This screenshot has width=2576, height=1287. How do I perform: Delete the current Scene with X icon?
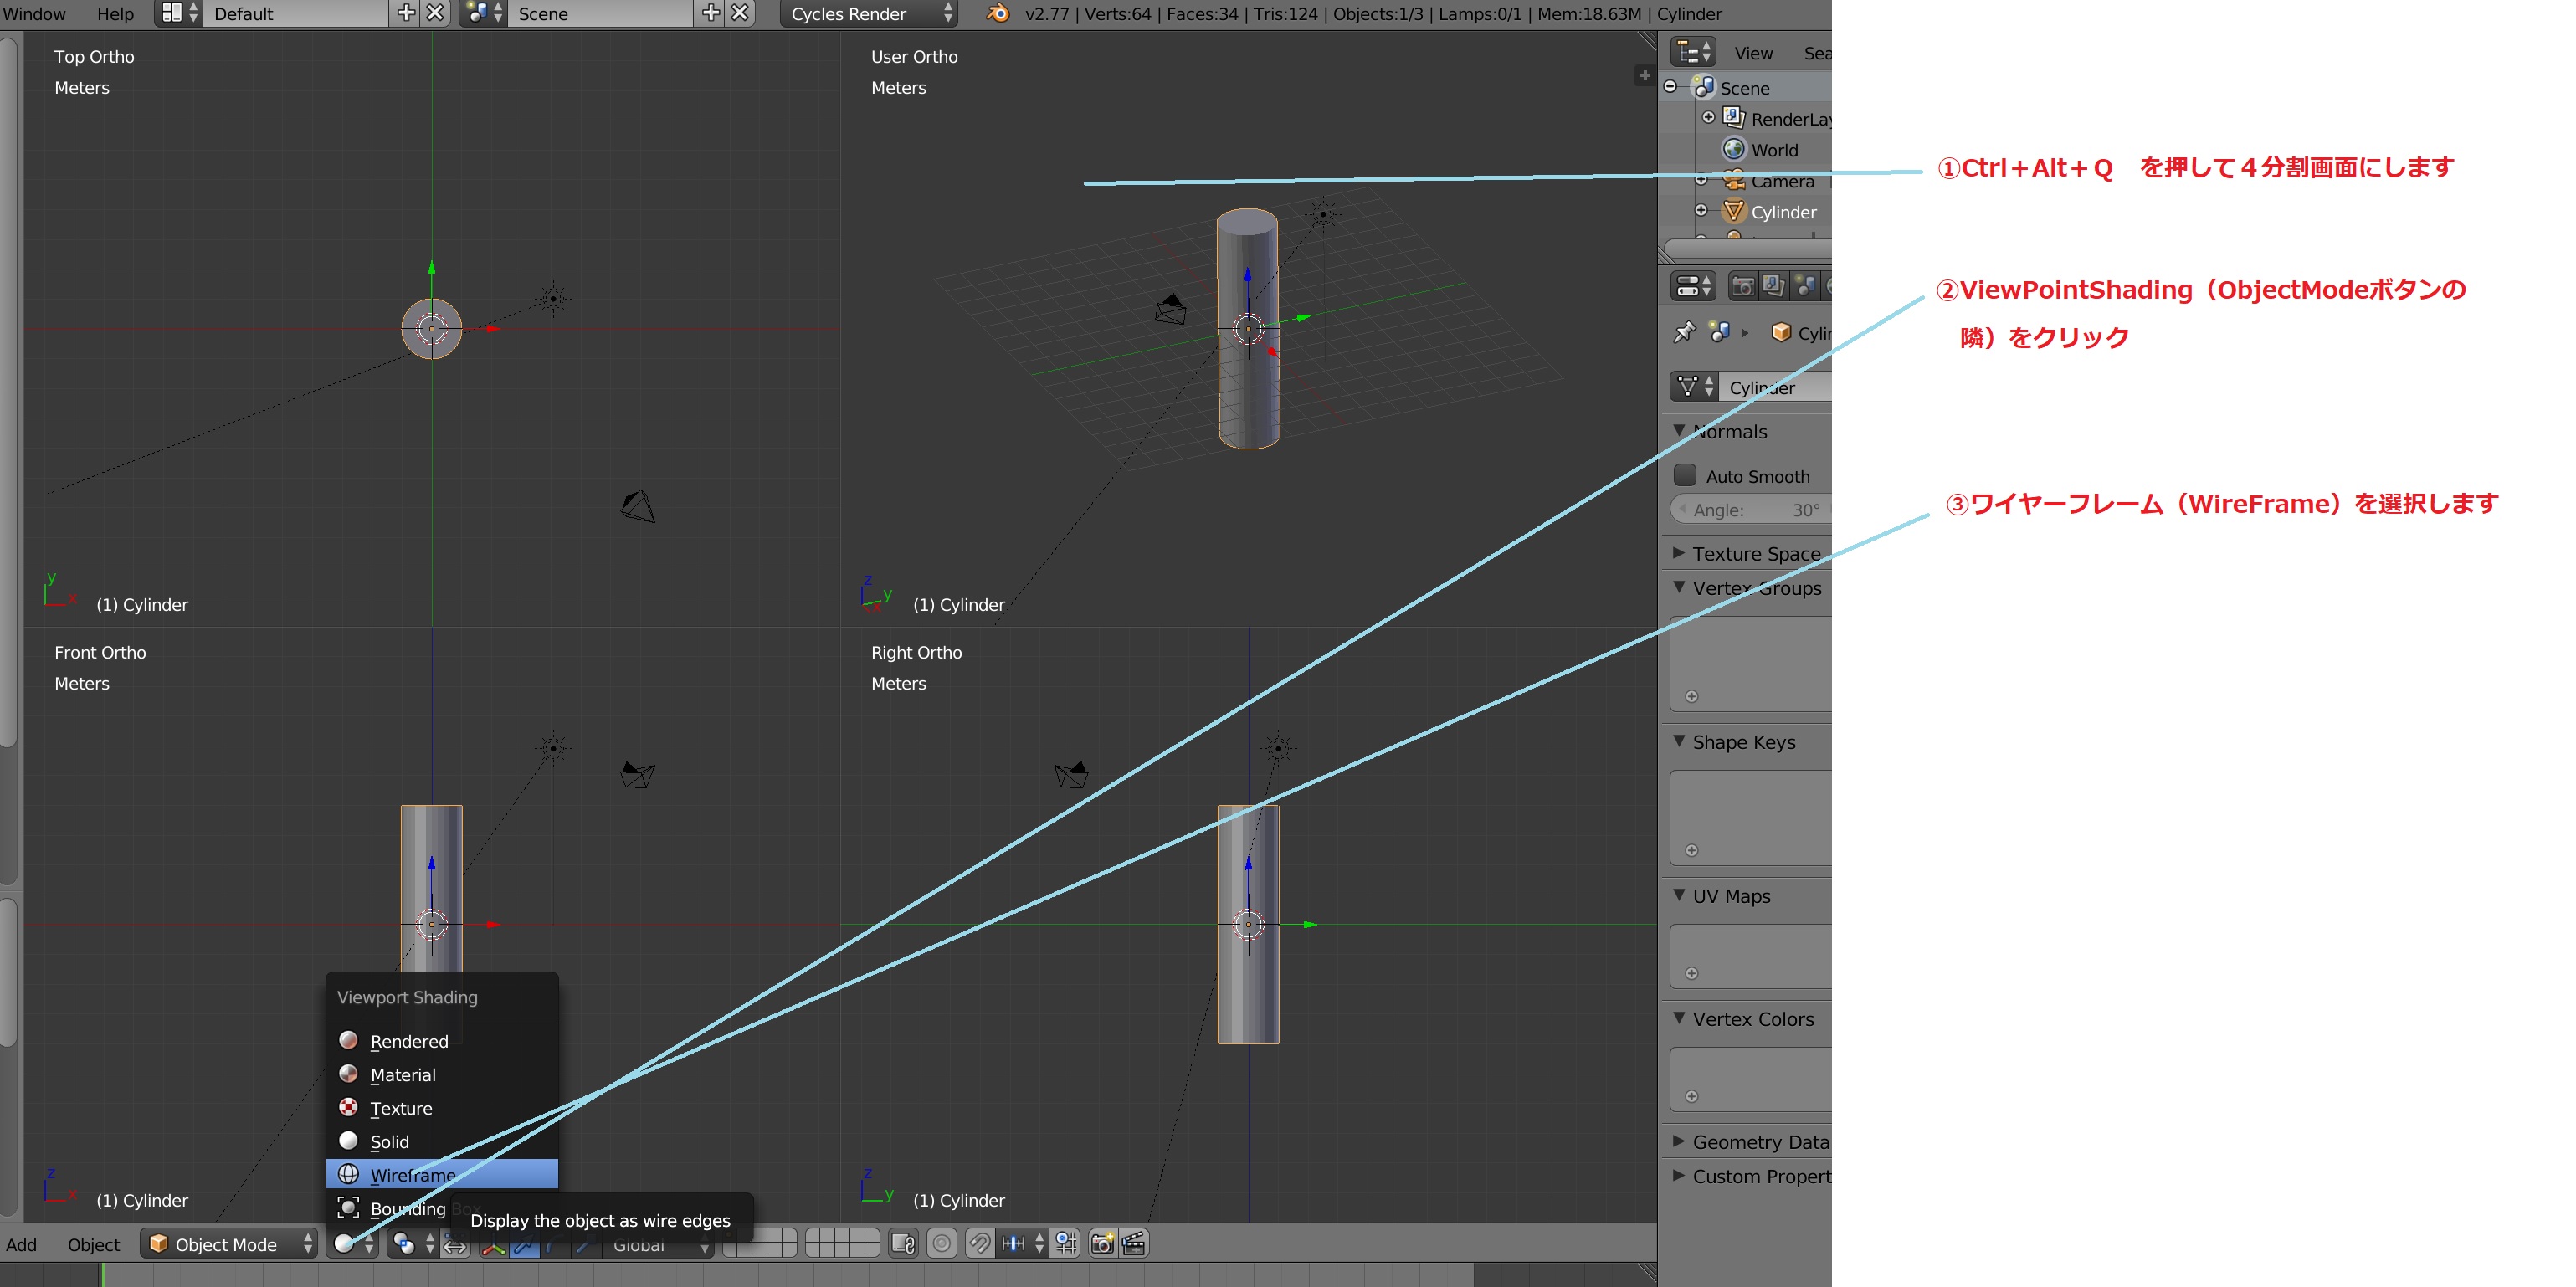pos(740,13)
